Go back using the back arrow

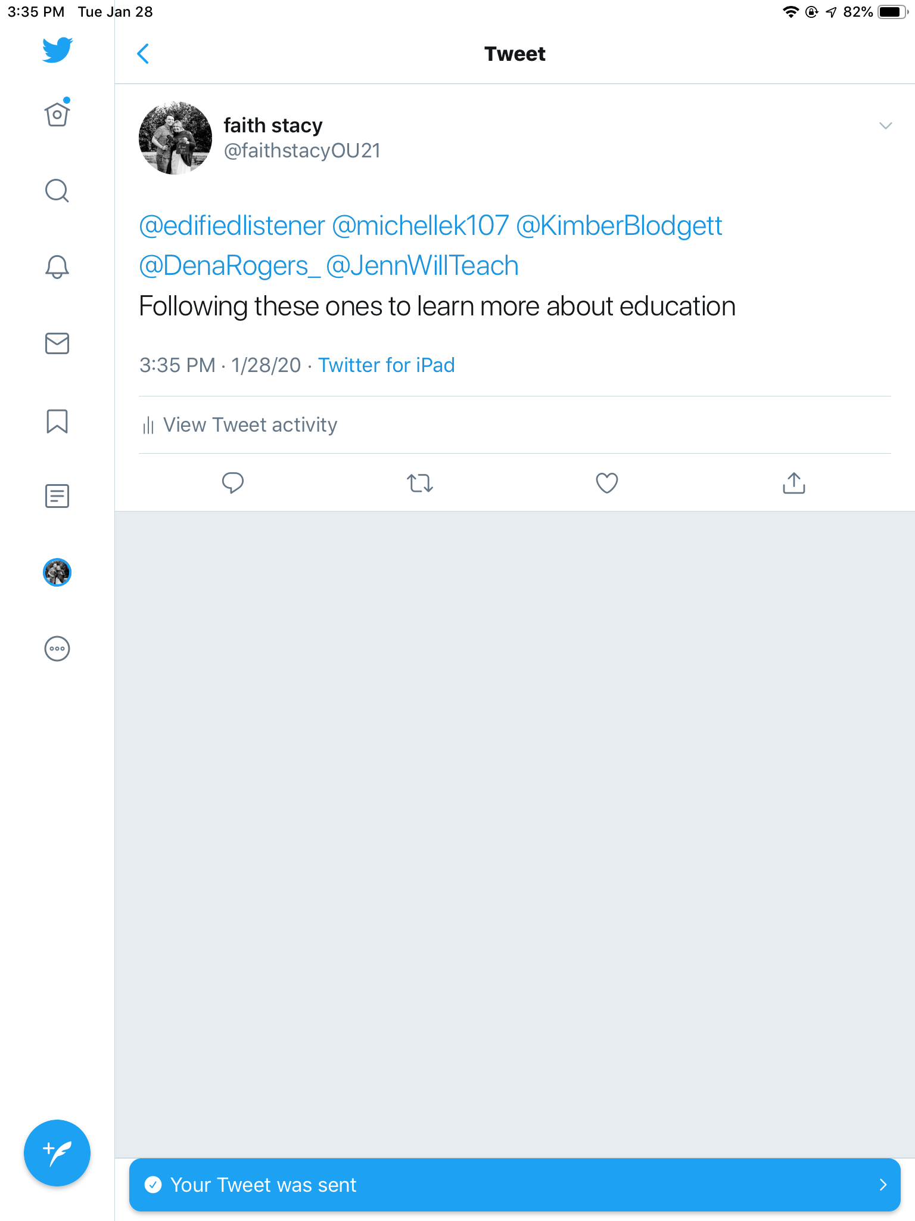click(x=143, y=54)
